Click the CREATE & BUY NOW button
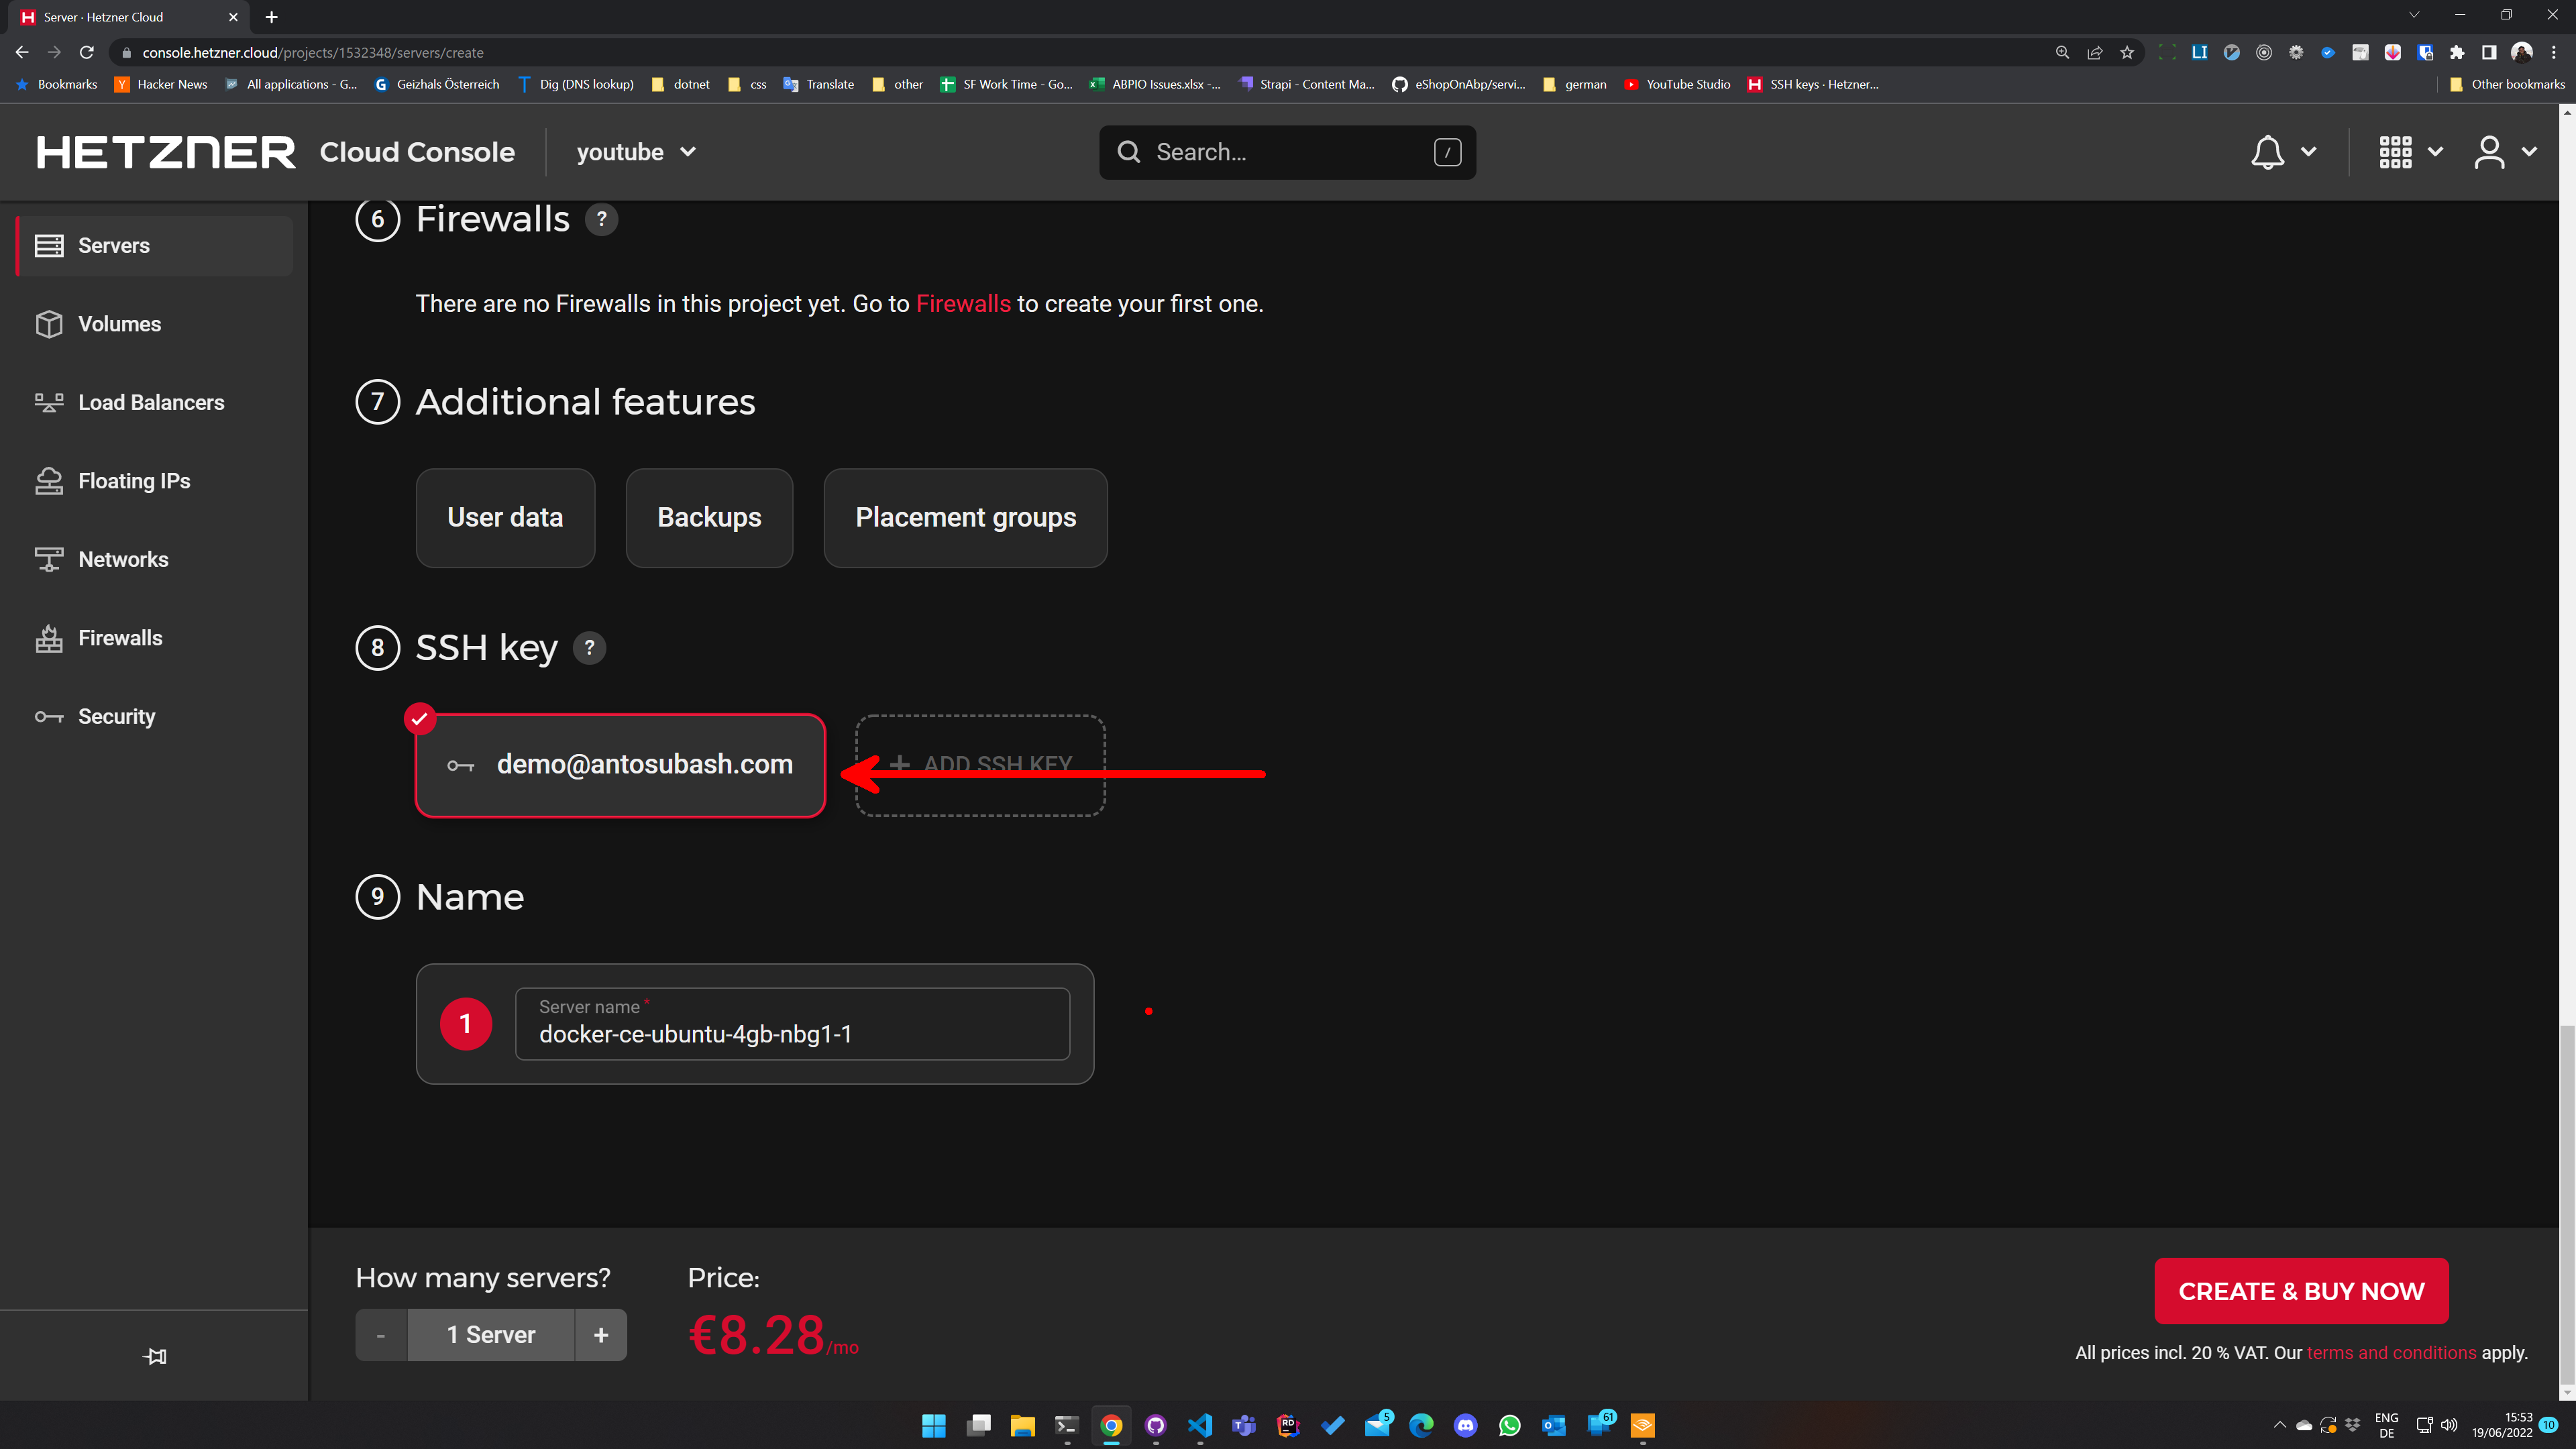This screenshot has width=2576, height=1449. click(2301, 1291)
